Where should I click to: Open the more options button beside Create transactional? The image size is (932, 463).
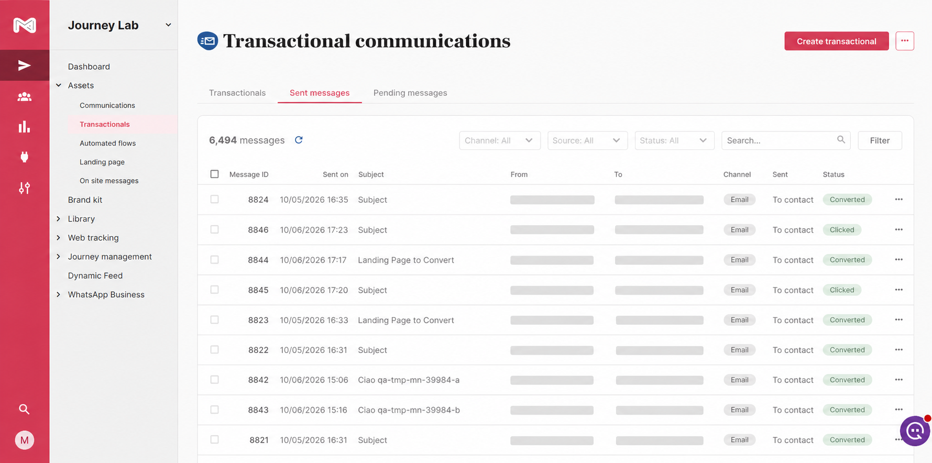(x=905, y=41)
